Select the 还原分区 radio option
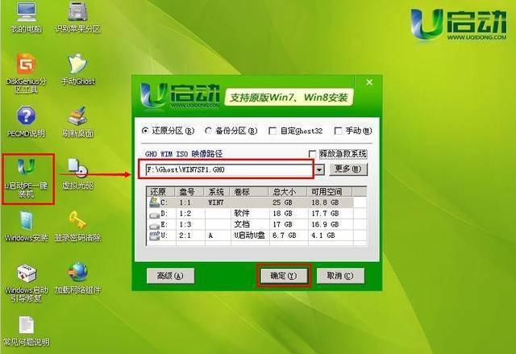 [x=145, y=131]
